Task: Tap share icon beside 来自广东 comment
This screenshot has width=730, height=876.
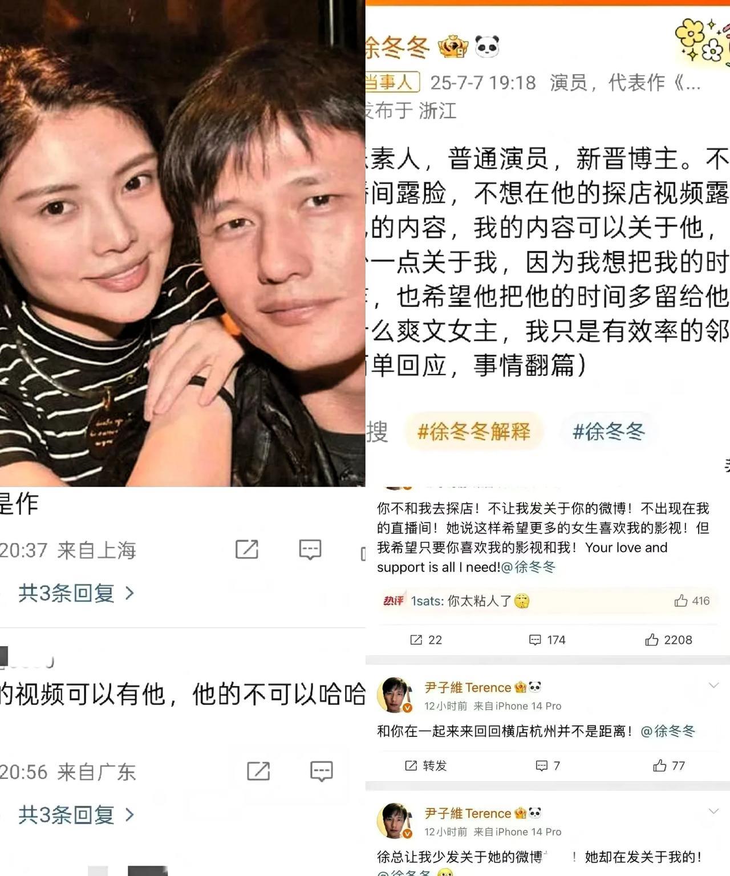Action: [x=258, y=771]
